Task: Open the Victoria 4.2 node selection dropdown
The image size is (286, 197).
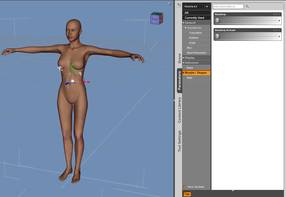Action: click(x=207, y=6)
